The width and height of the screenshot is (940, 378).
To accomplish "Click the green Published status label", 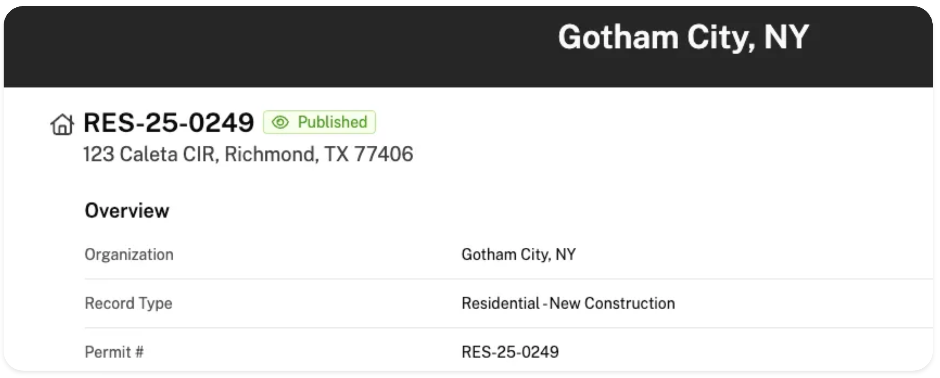I will 332,122.
